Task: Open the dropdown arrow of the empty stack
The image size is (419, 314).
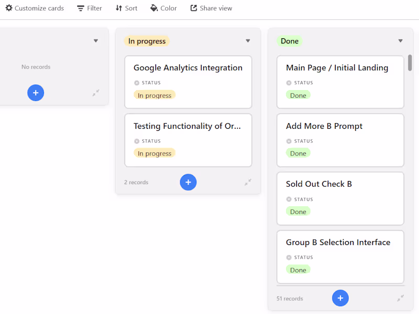Action: tap(96, 41)
